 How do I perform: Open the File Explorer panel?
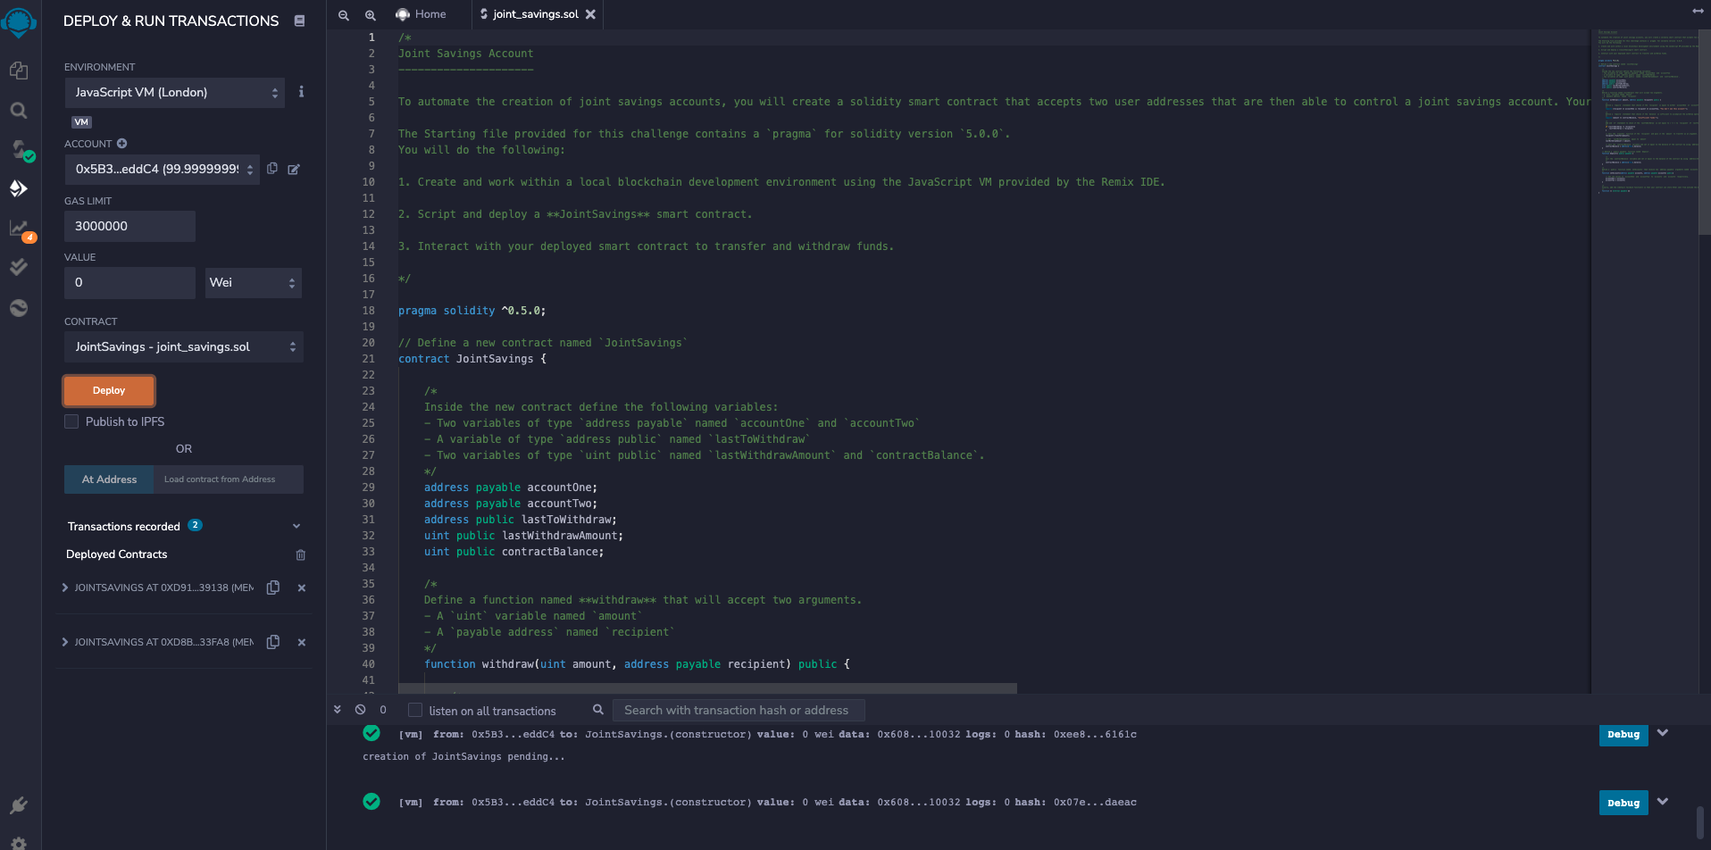(18, 71)
